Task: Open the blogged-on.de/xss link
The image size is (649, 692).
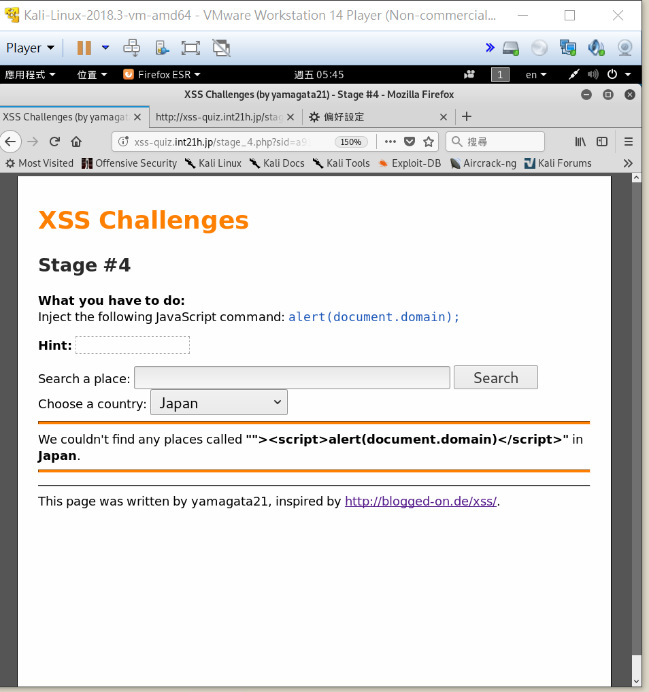Action: tap(421, 501)
